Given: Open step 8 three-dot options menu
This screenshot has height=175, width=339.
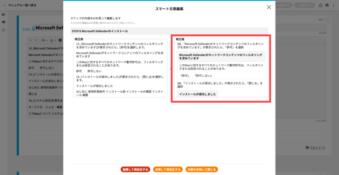Looking at the screenshot, I should (328, 19).
